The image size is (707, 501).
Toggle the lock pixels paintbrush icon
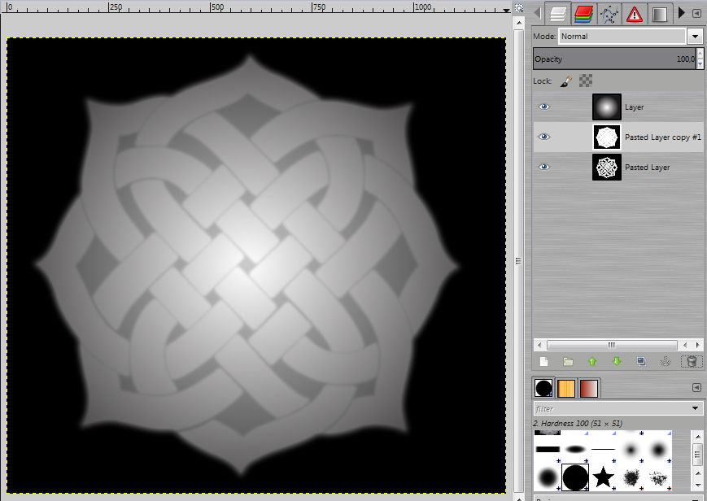[x=566, y=81]
